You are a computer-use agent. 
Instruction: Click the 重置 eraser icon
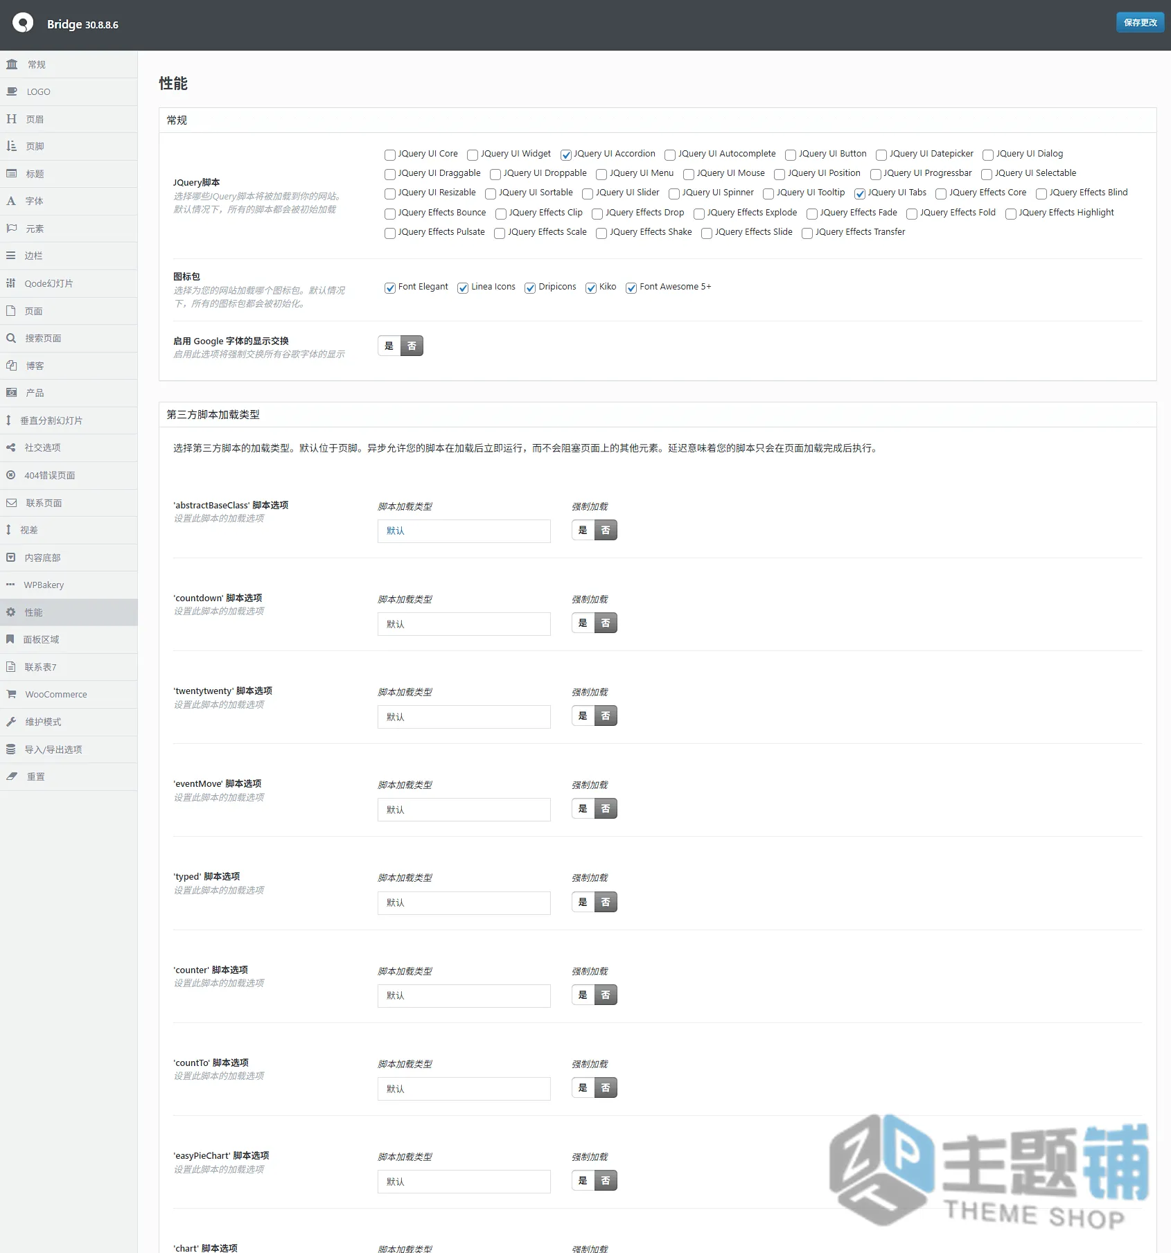(12, 776)
